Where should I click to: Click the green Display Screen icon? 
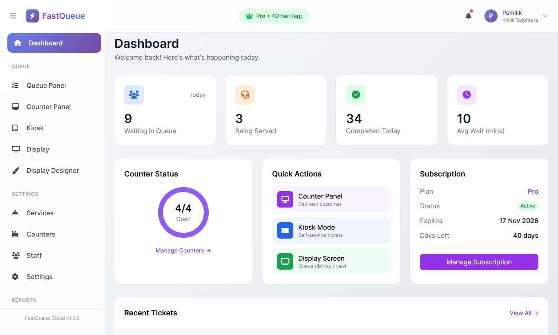point(285,261)
